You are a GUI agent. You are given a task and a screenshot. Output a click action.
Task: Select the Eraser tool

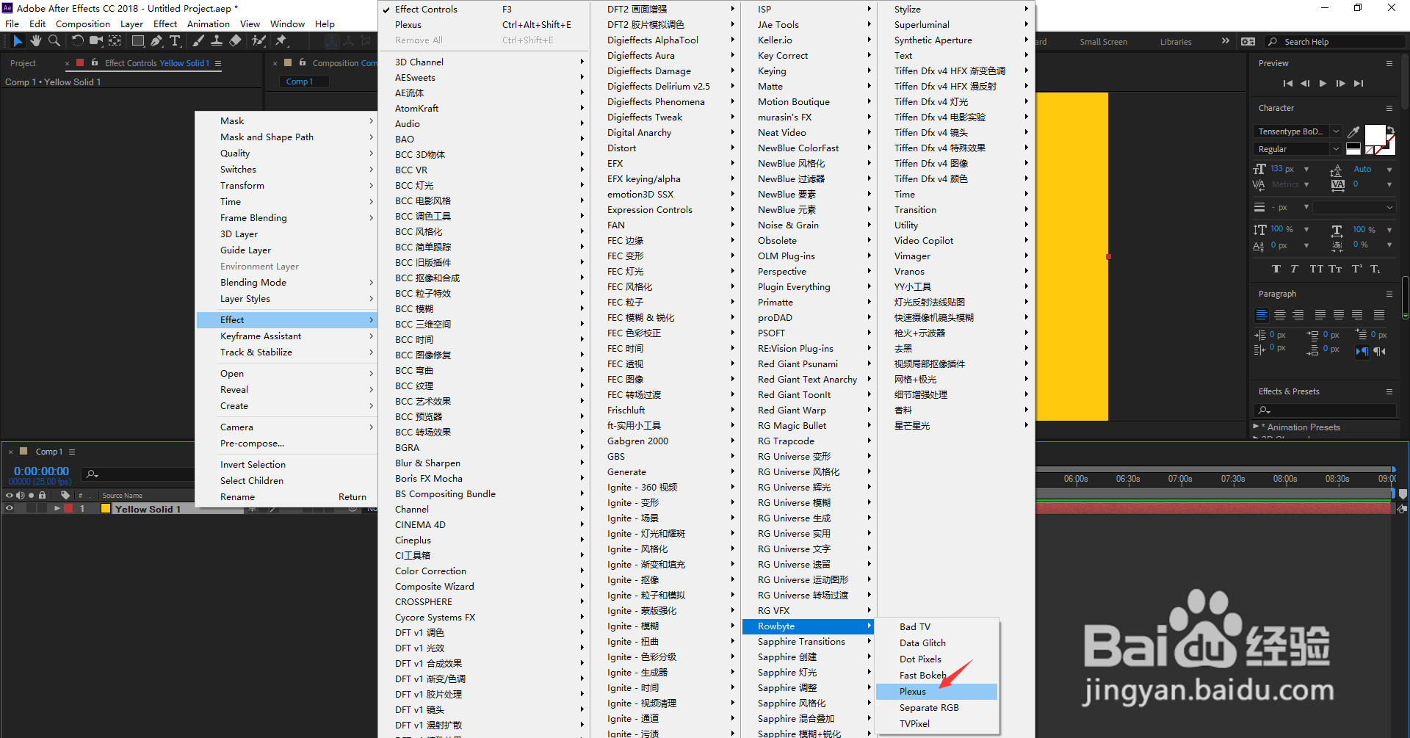[x=235, y=41]
